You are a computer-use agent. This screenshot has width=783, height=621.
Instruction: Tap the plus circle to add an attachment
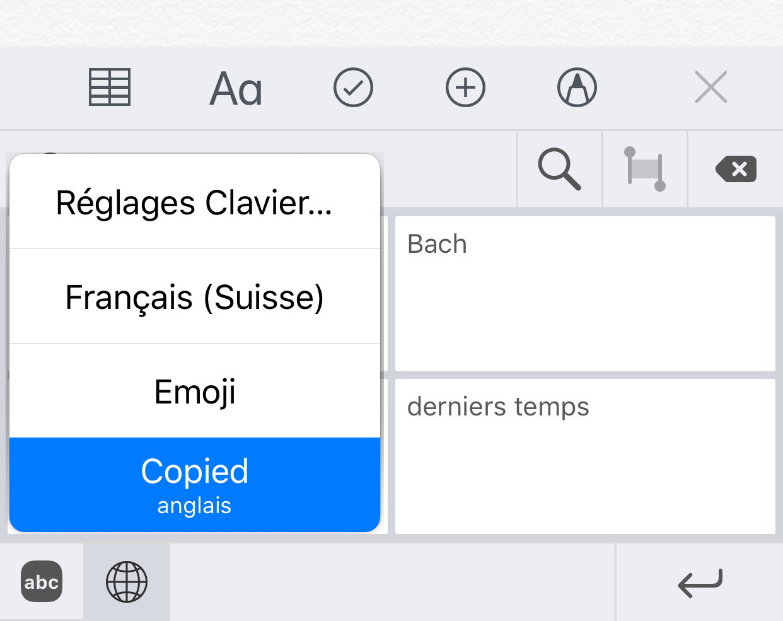(x=465, y=88)
